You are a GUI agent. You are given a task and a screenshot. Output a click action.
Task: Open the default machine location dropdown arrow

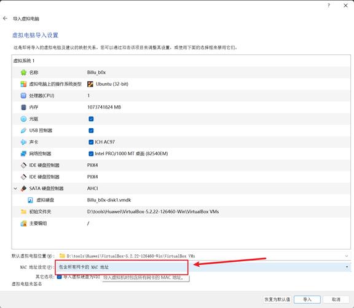point(347,256)
